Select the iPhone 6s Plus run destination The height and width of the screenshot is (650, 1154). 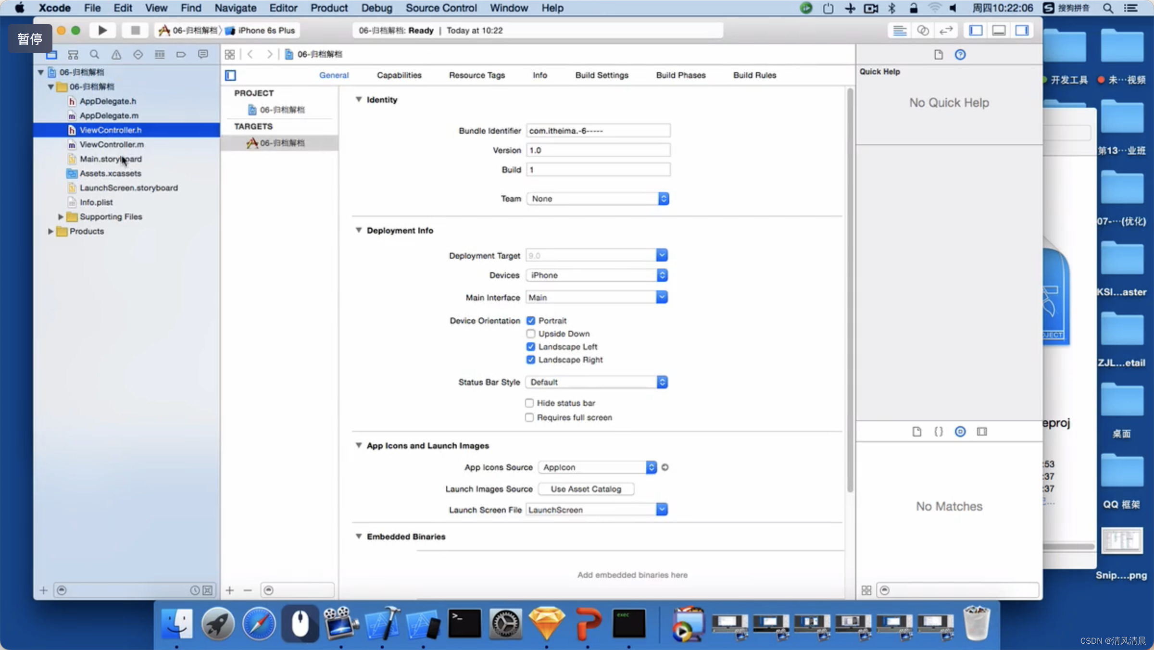coord(260,30)
